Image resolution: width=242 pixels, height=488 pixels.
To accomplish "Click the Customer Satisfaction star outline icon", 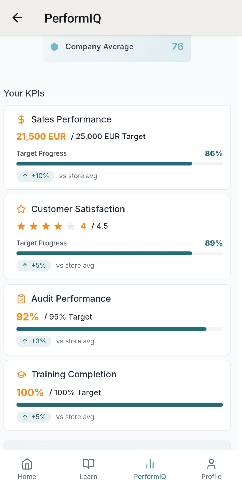I will (x=21, y=209).
